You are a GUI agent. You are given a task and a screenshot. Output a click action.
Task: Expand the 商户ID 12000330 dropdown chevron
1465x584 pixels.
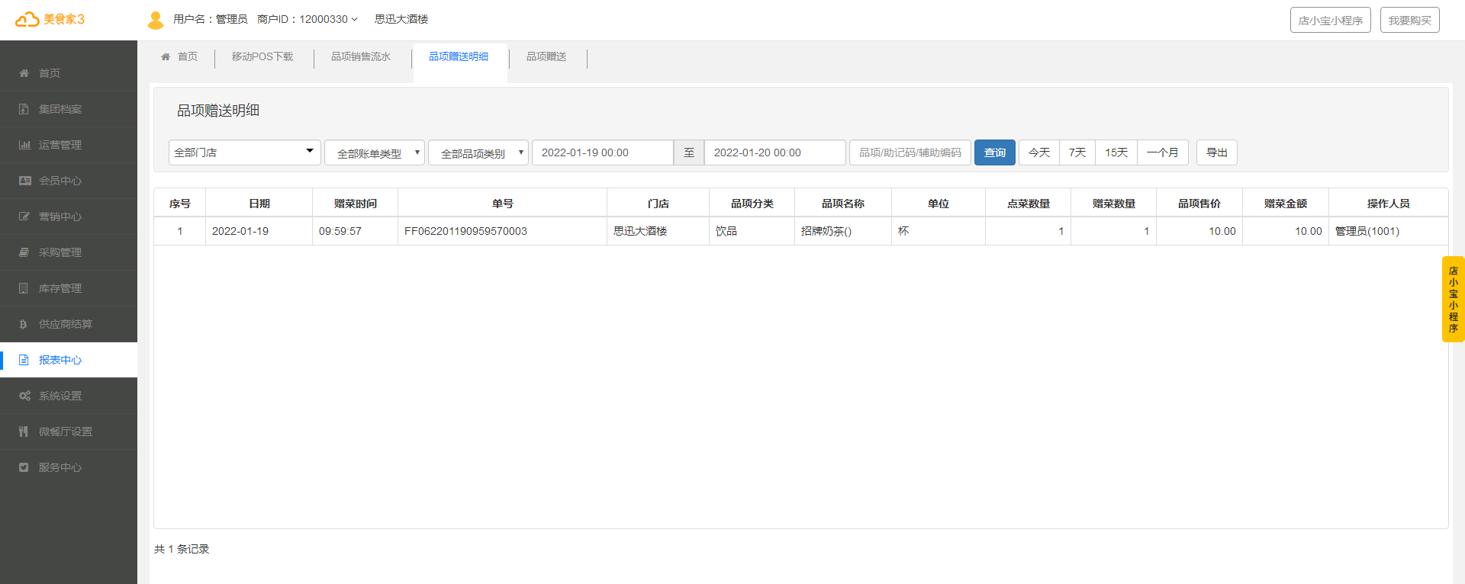pyautogui.click(x=354, y=19)
